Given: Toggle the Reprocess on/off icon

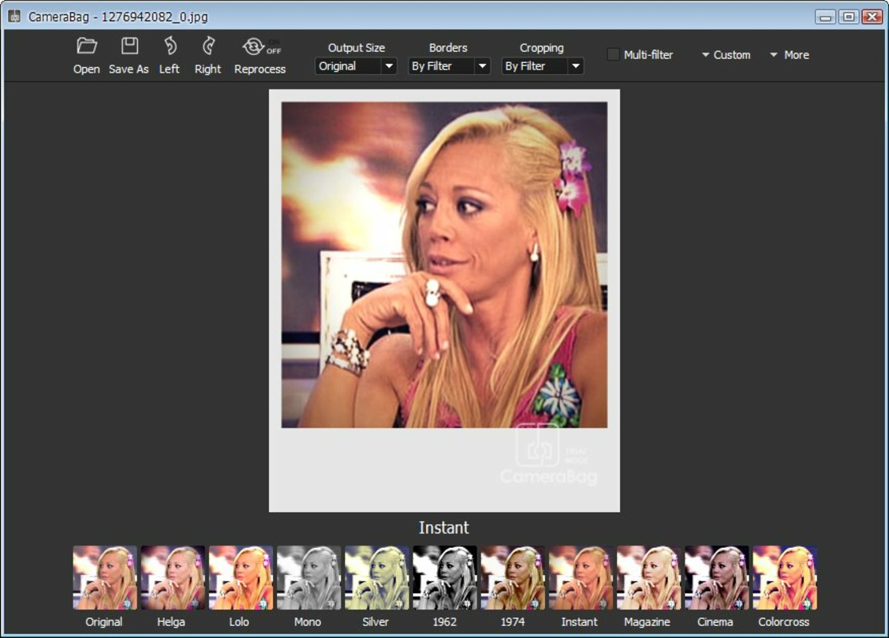Looking at the screenshot, I should coord(262,46).
